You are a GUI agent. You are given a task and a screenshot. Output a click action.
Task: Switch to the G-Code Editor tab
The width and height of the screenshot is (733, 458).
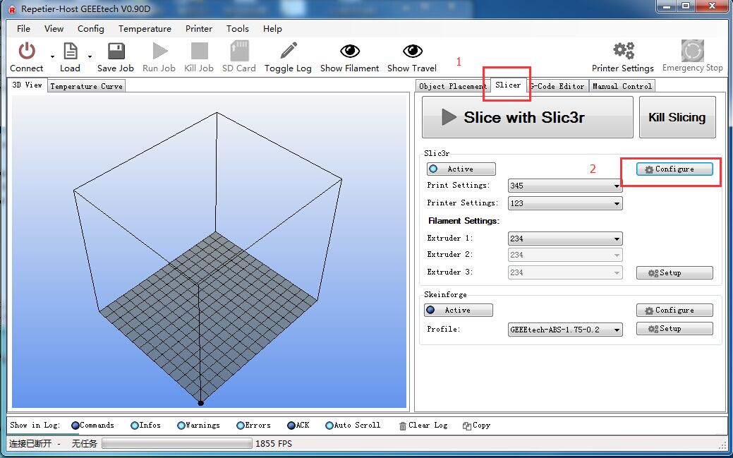coord(557,86)
